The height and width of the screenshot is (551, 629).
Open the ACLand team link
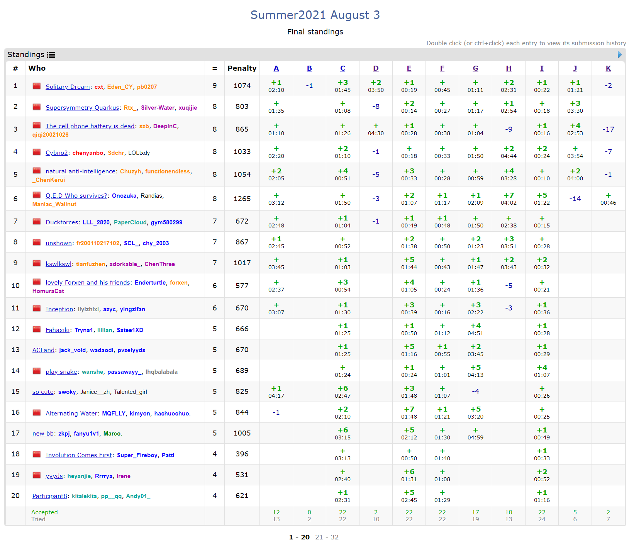click(x=43, y=350)
